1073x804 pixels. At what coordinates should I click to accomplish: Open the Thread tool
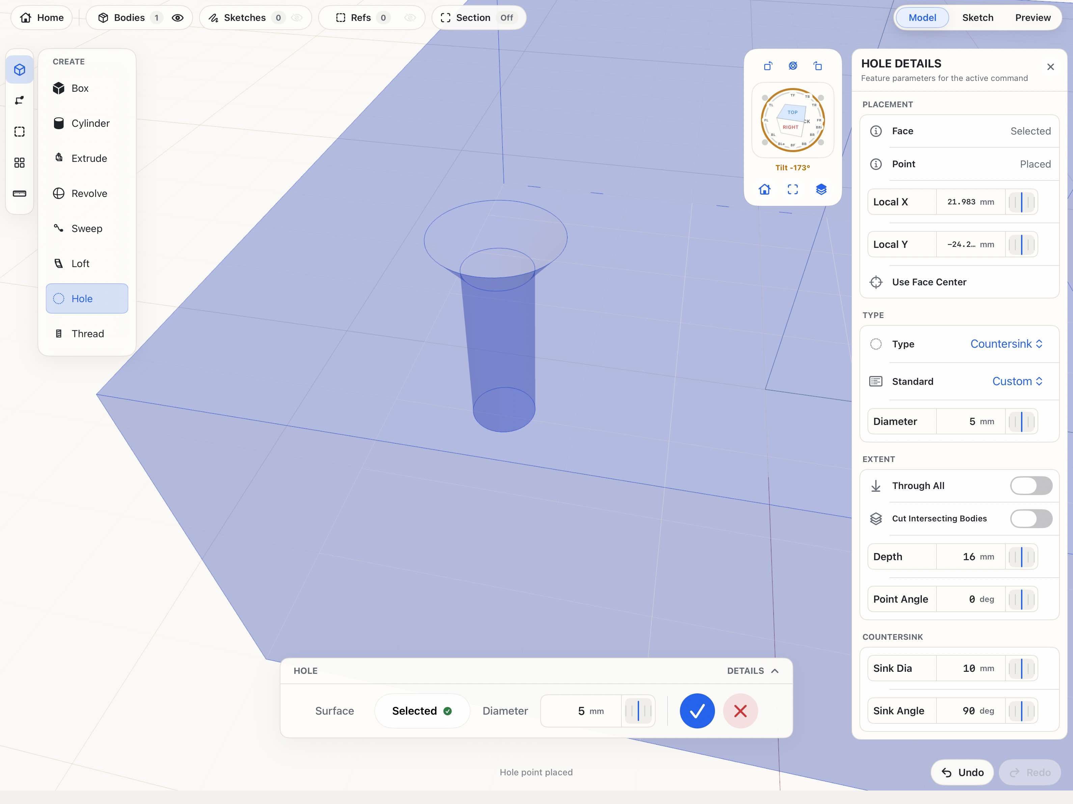87,334
